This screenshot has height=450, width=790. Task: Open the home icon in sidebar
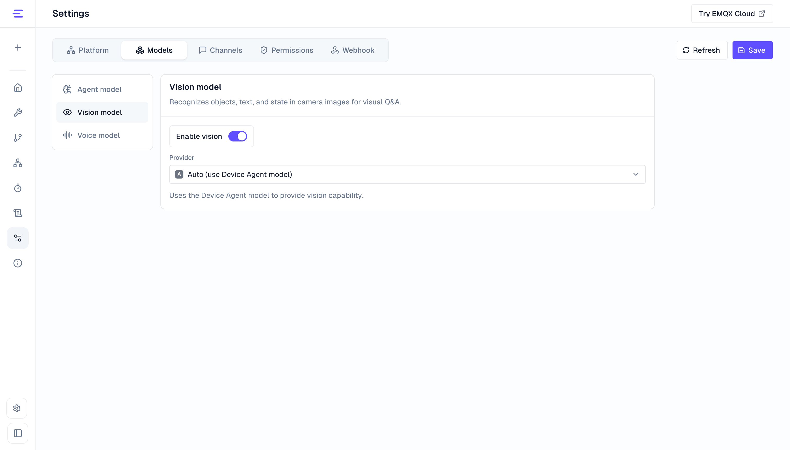pyautogui.click(x=18, y=88)
